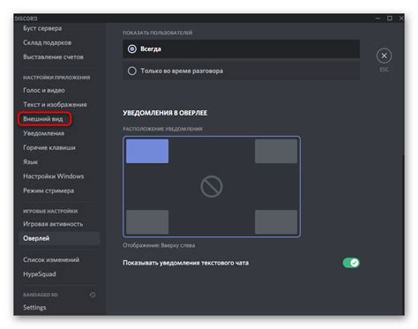This screenshot has height=329, width=418.
Task: Open 'Выставление счетов' settings section
Action: [53, 56]
